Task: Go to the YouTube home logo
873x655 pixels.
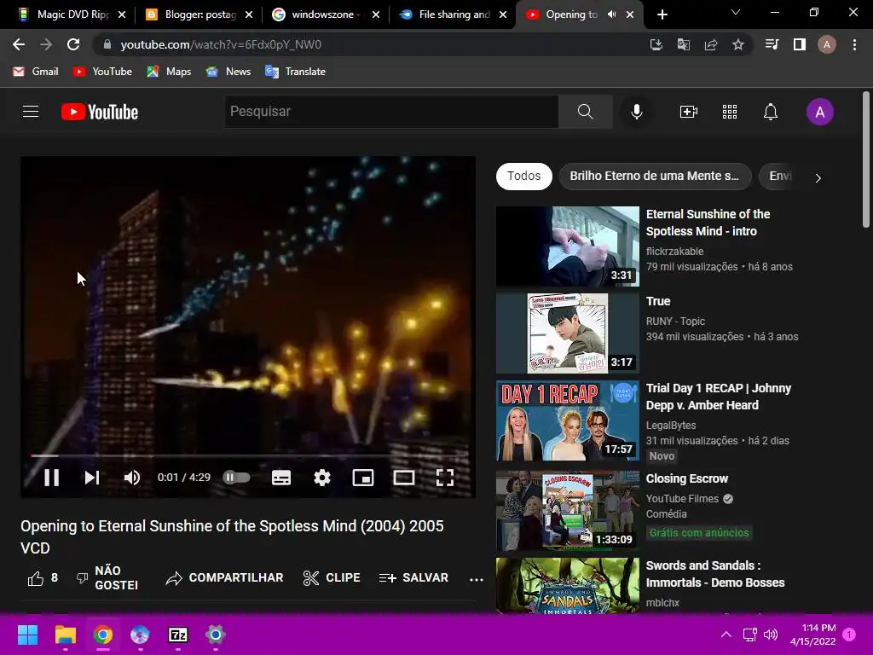Action: (100, 112)
